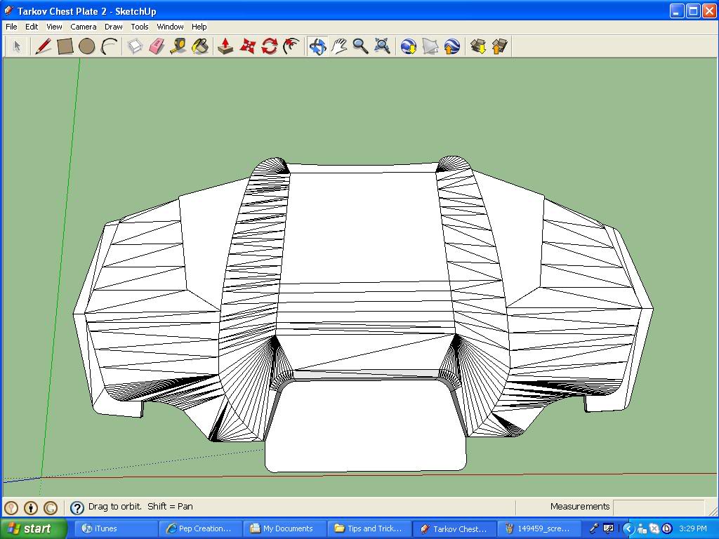Switch to Pep Creation taskbar window

point(200,528)
